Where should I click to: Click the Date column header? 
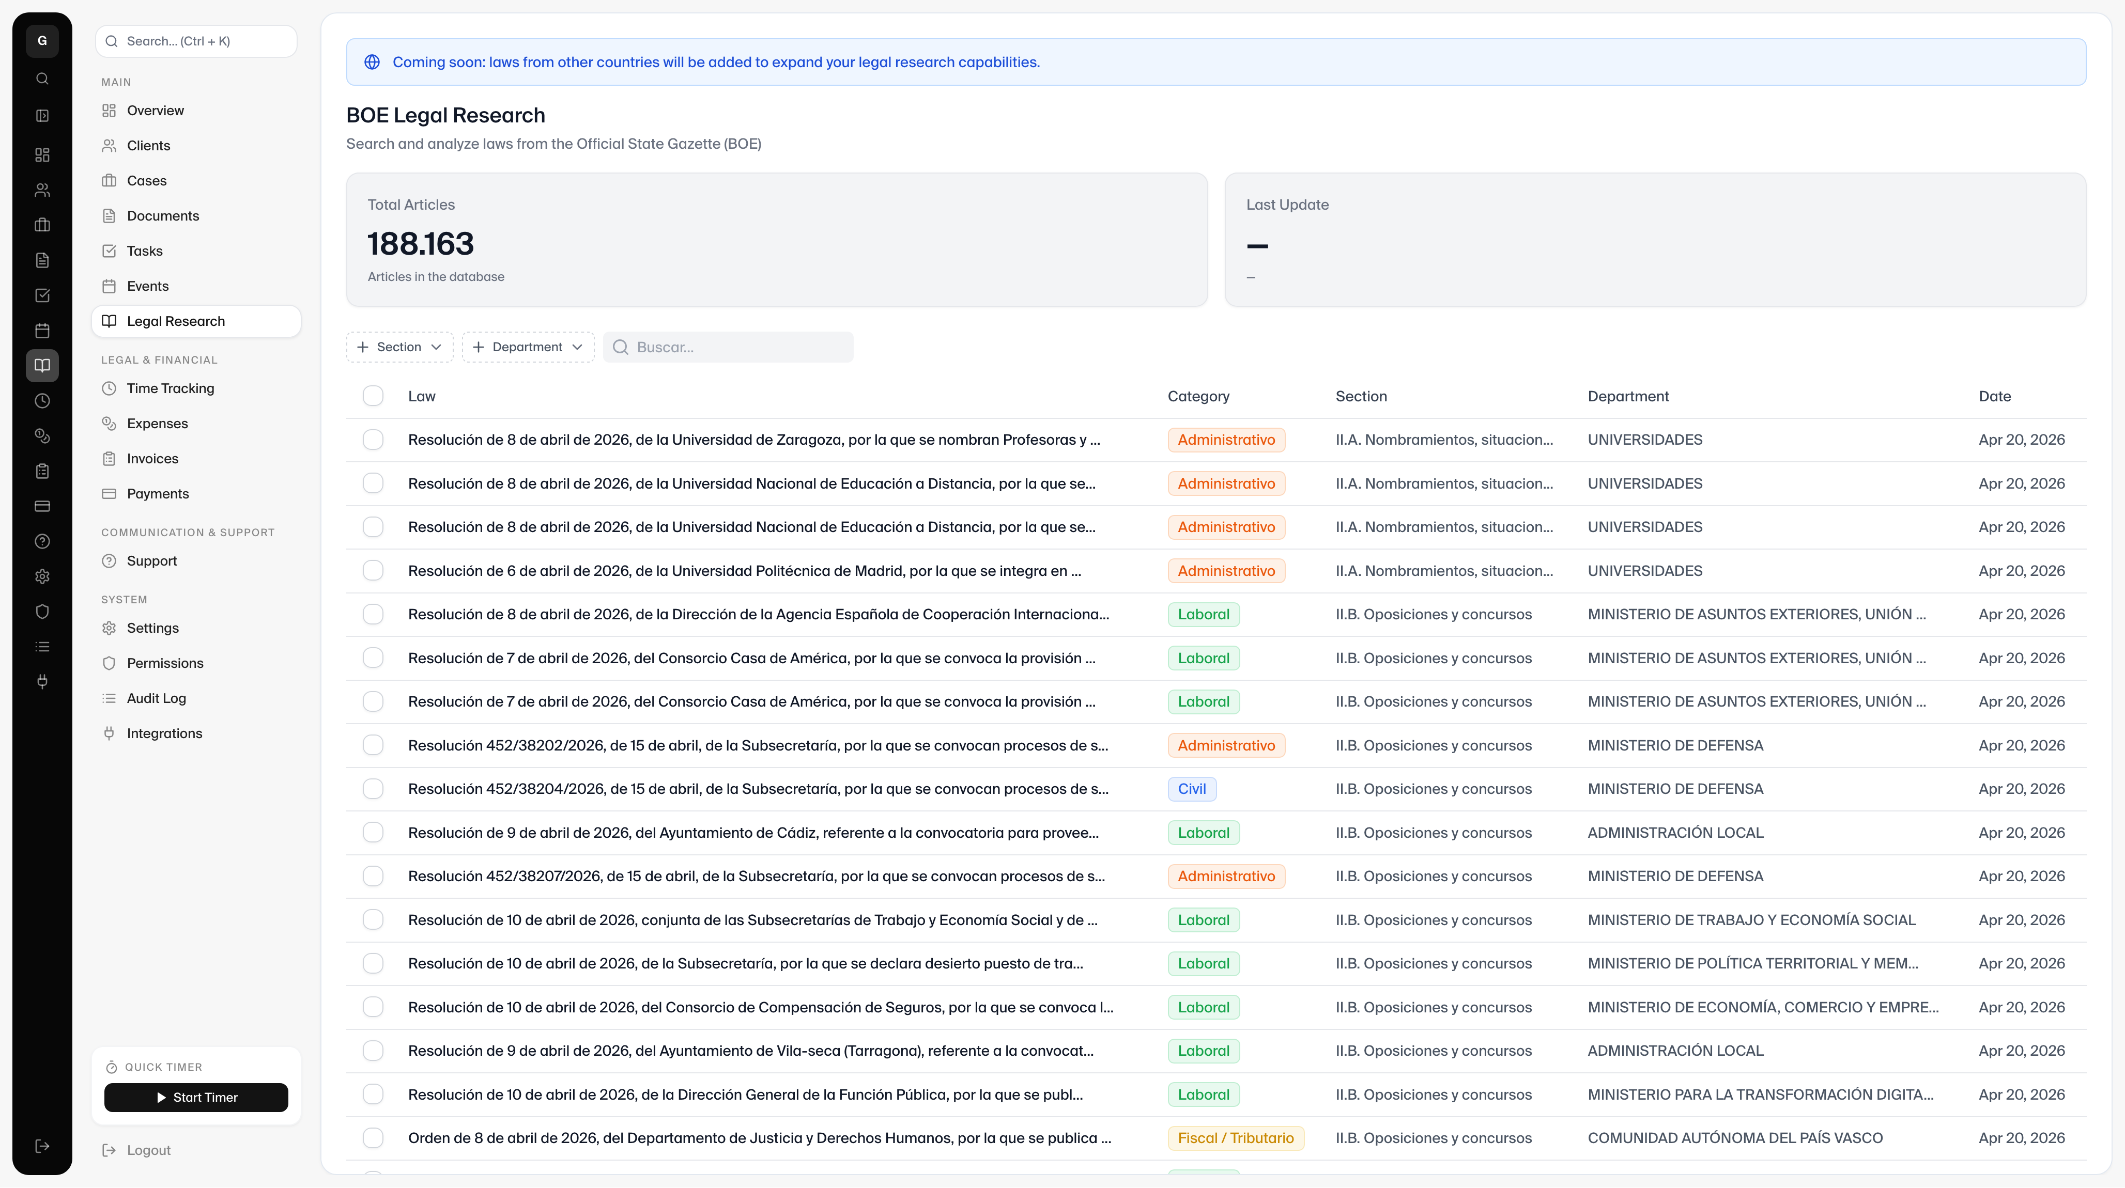1994,396
